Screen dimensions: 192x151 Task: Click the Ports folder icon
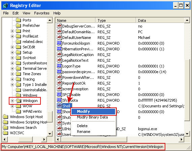coord(19,20)
